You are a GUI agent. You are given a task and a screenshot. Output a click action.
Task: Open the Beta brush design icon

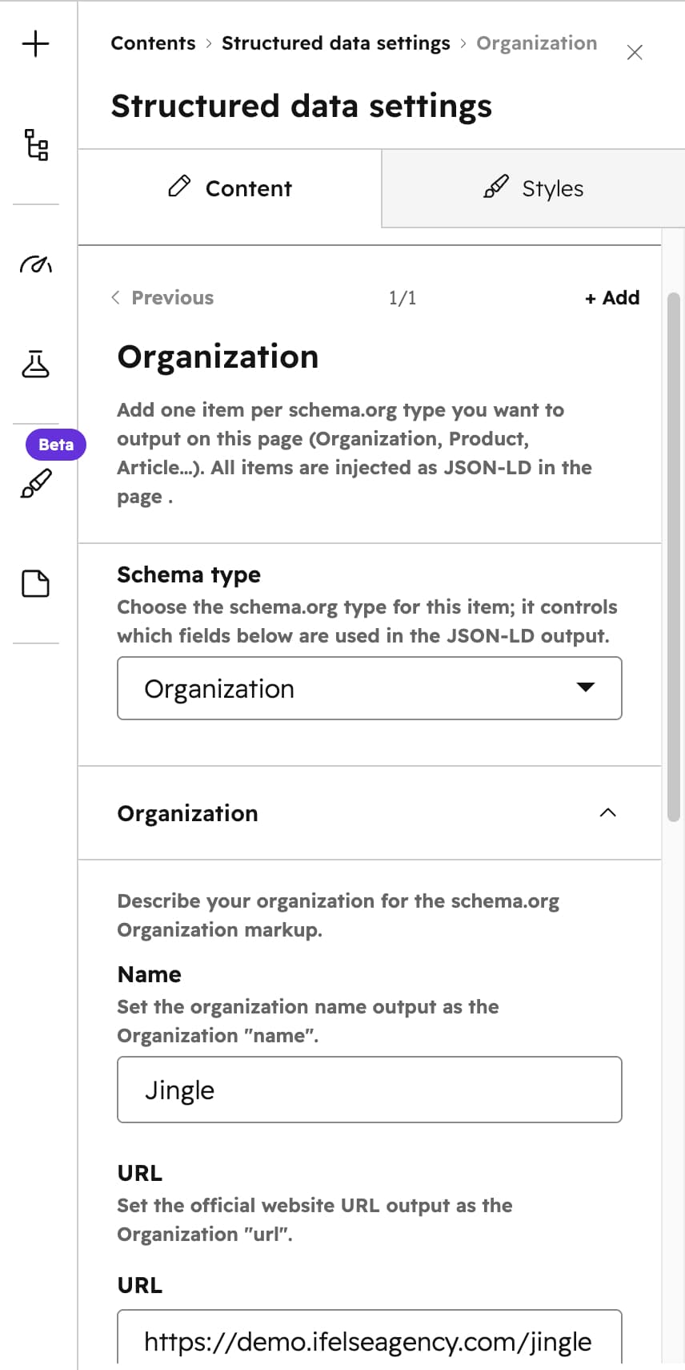(36, 483)
